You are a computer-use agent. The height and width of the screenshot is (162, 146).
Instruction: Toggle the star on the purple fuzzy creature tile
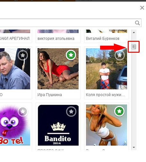tap(23, 112)
